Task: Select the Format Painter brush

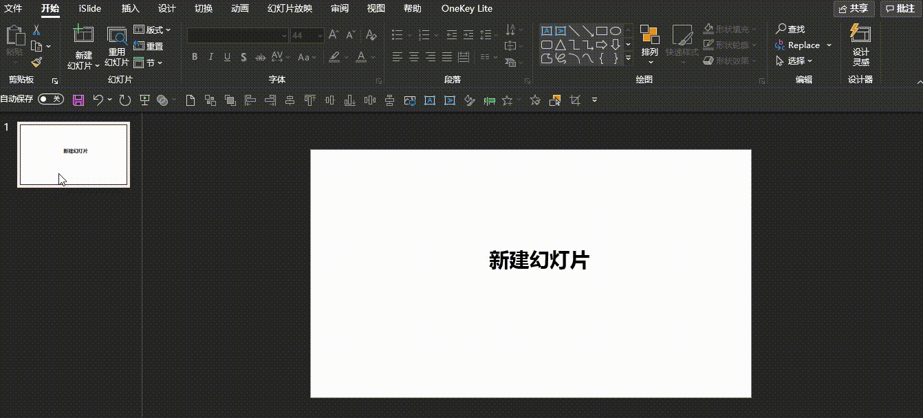Action: point(36,62)
